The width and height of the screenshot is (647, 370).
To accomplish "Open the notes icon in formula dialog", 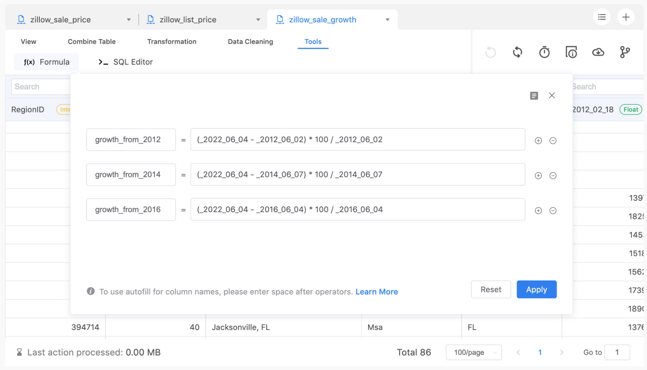I will click(534, 96).
